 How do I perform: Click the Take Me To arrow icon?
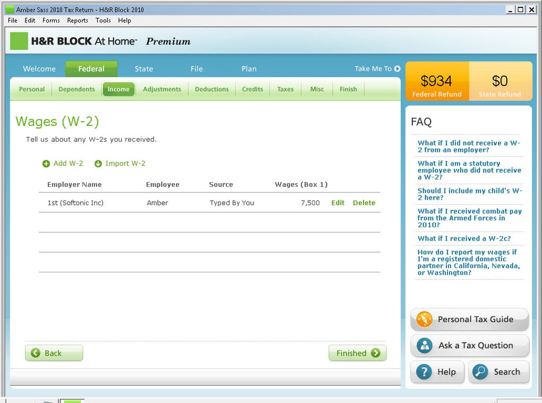(397, 68)
